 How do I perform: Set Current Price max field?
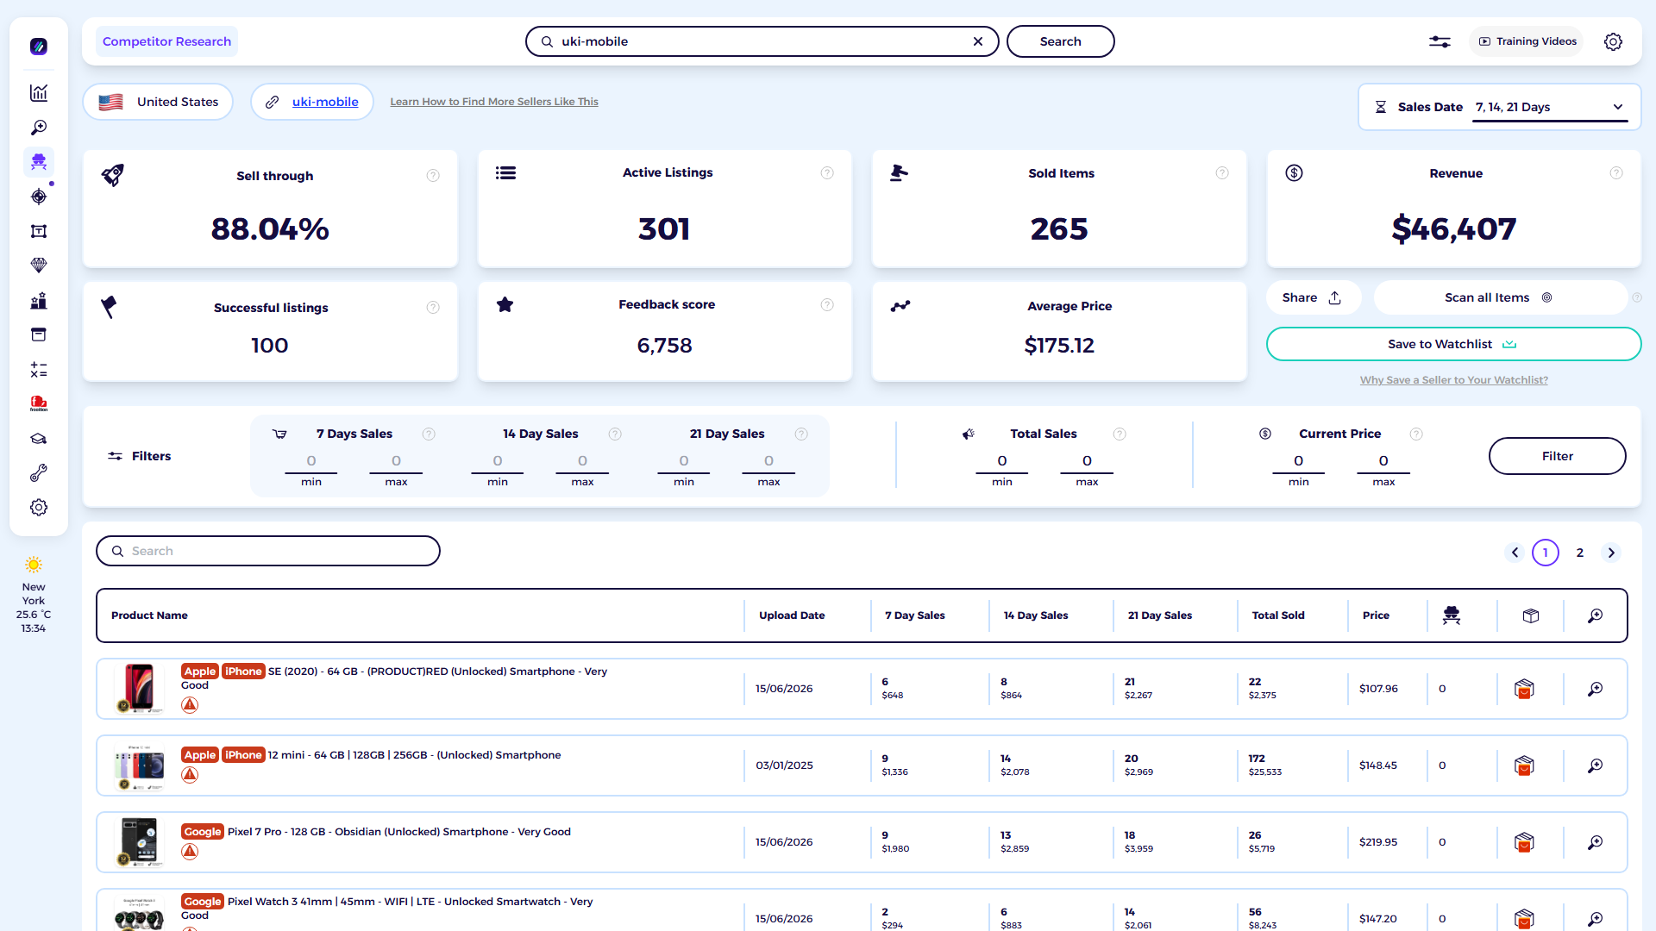tap(1383, 461)
